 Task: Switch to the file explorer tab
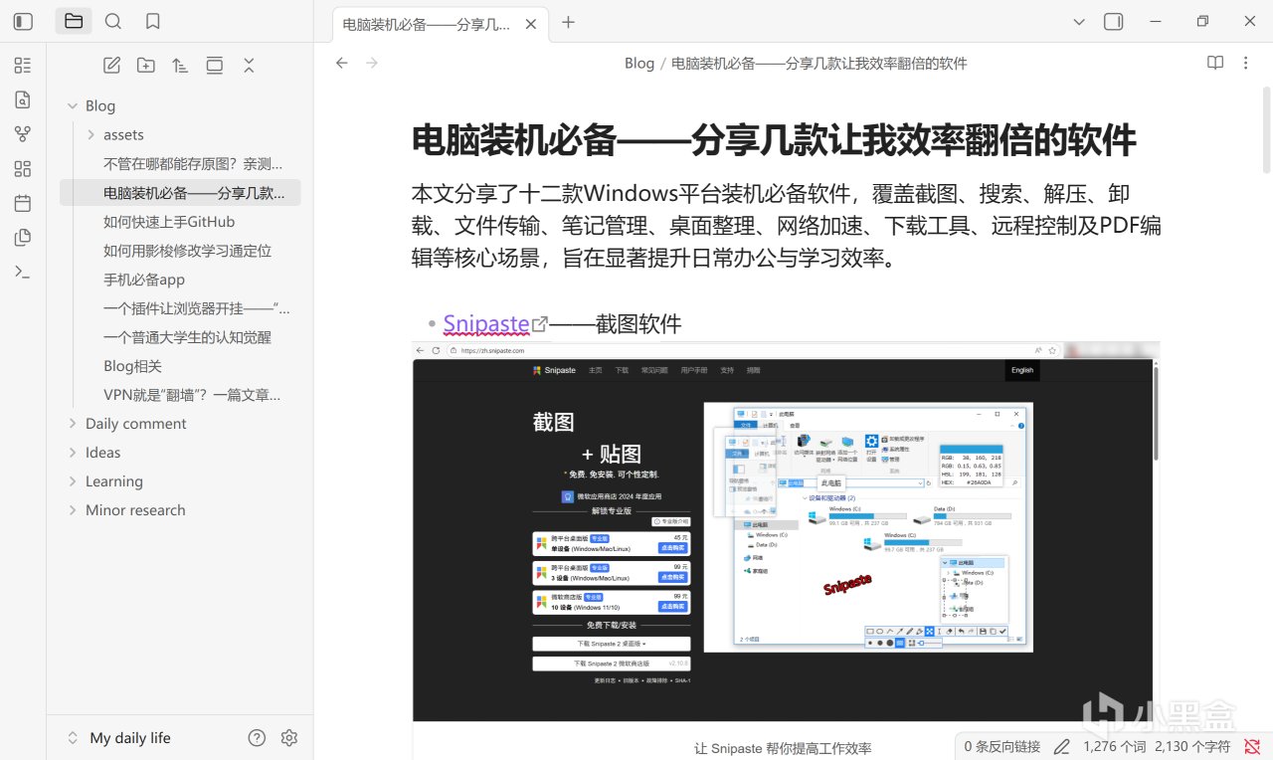click(x=74, y=21)
